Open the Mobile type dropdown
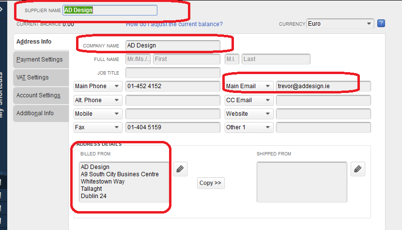Screen dimensions: 402x230 pyautogui.click(x=98, y=114)
